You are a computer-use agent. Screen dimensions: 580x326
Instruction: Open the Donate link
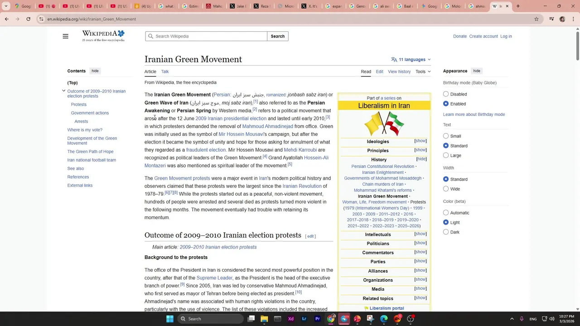460,36
